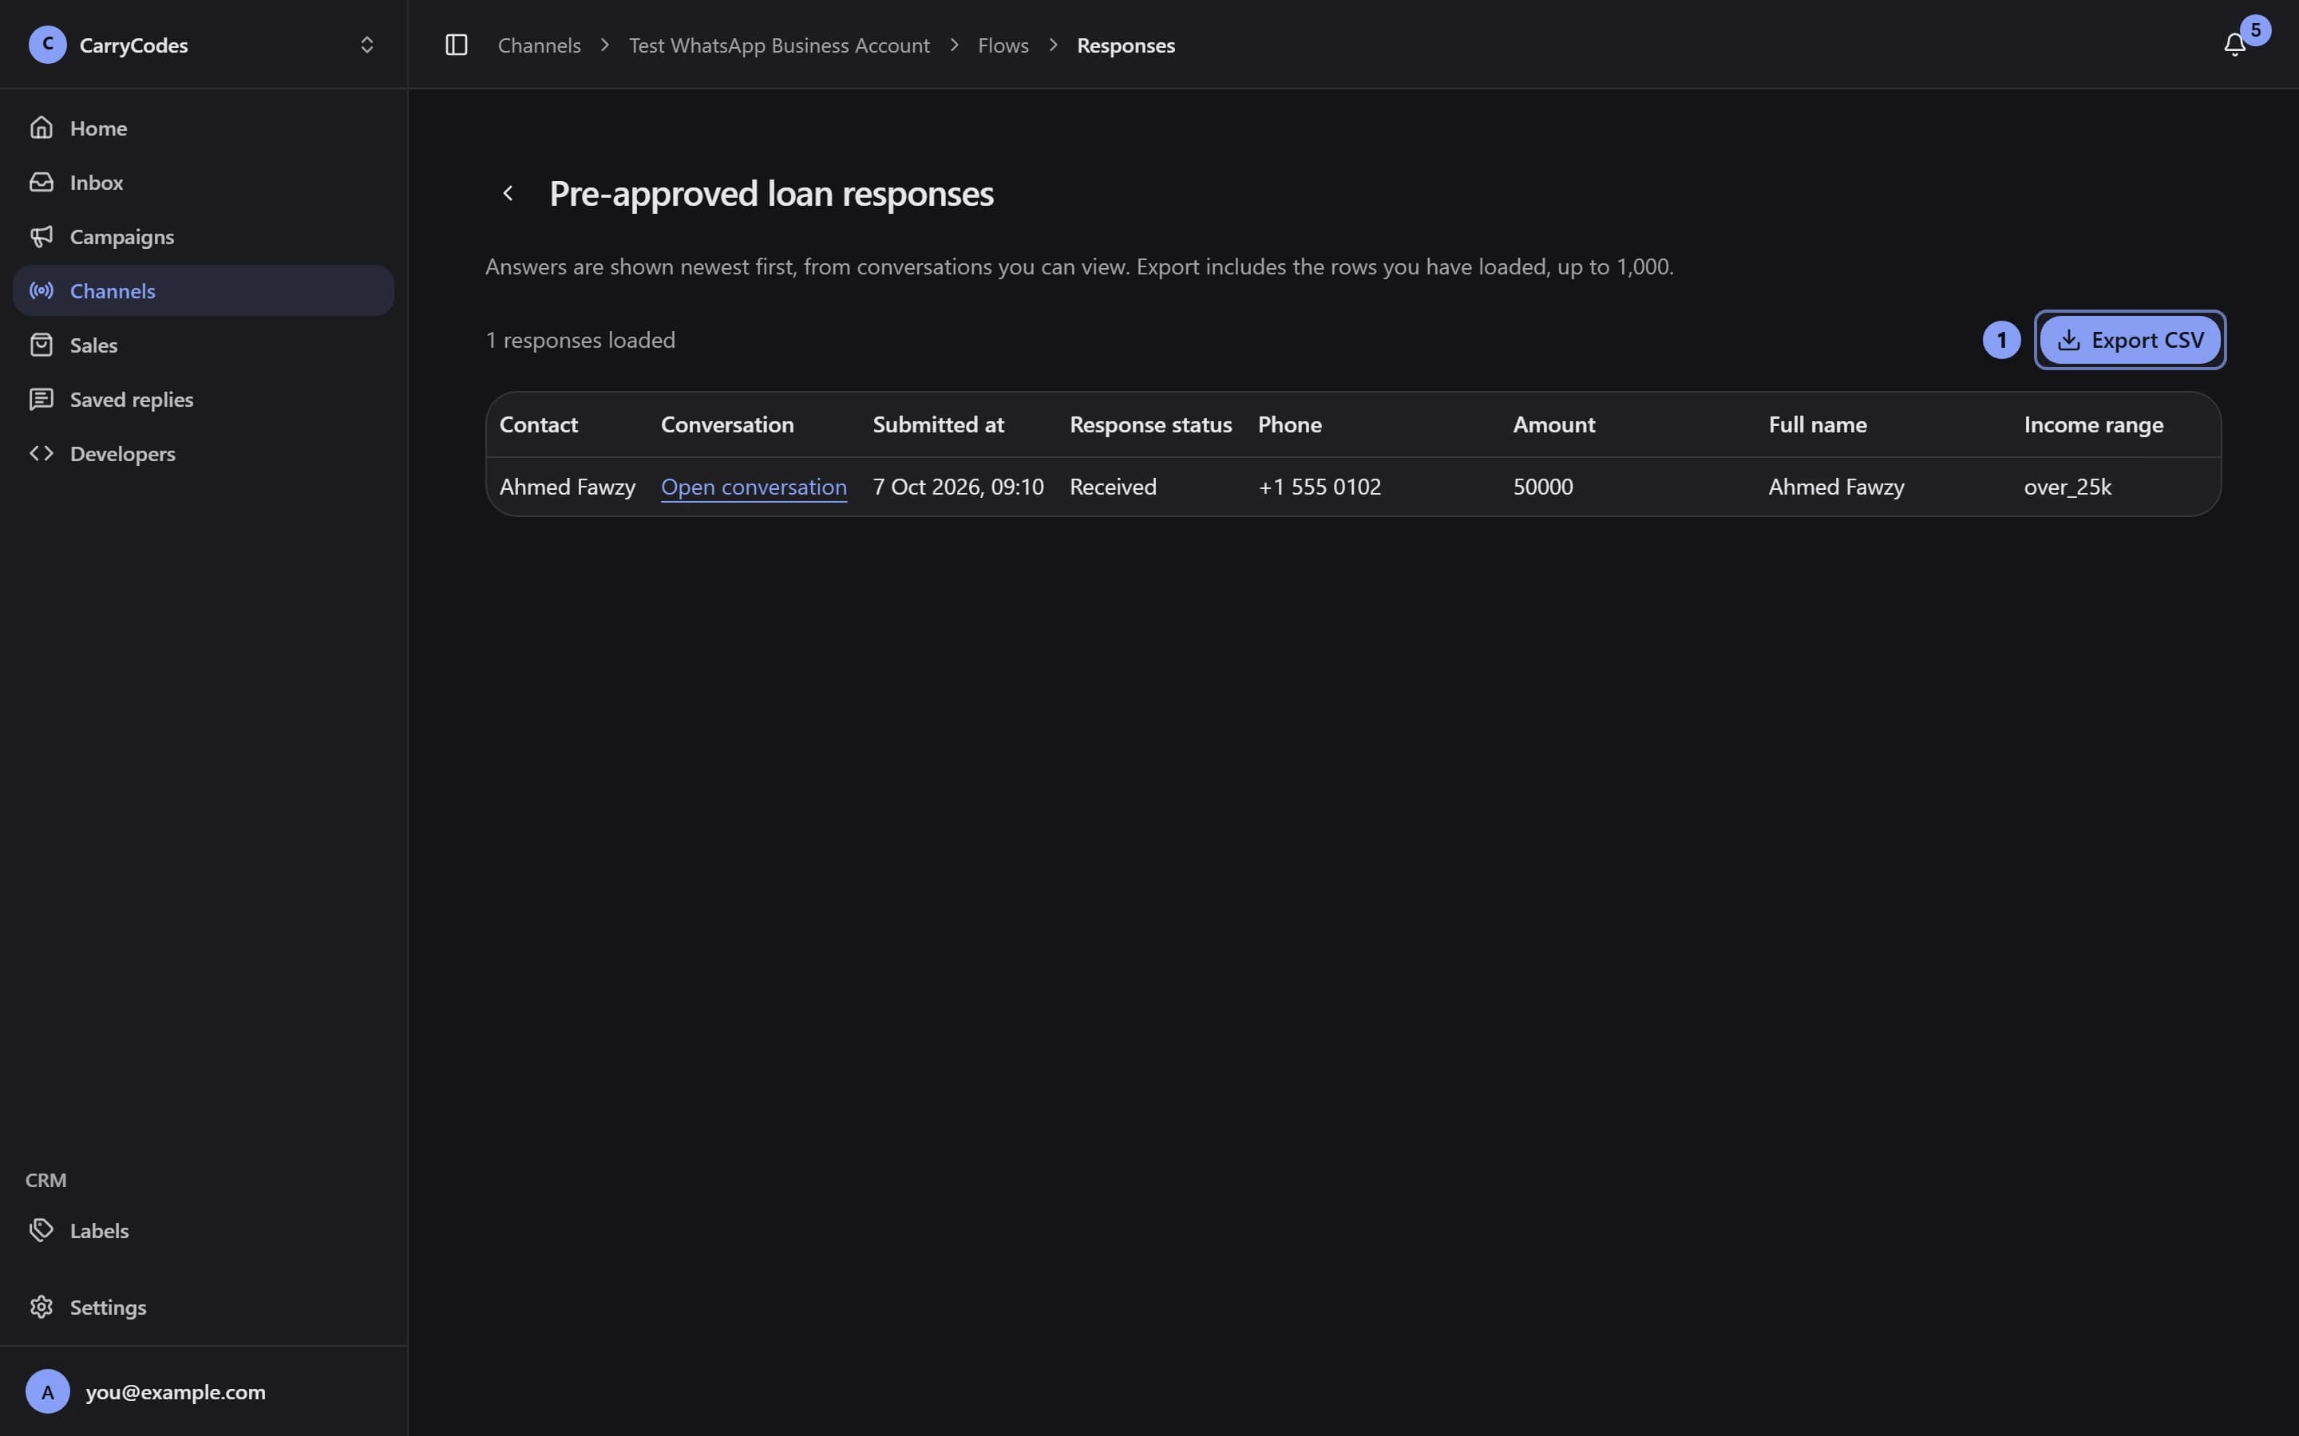Open the Home icon in sidebar

click(x=41, y=128)
